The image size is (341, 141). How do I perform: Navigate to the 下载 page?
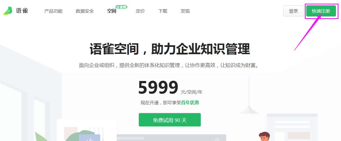pos(163,11)
